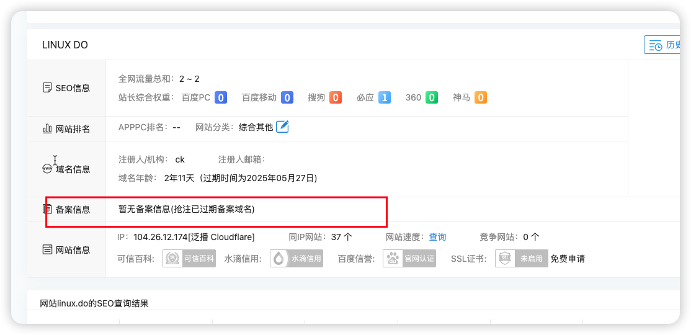Click the 全网流量总和 2 ~ 2 value
The height and width of the screenshot is (335, 691).
click(x=189, y=79)
